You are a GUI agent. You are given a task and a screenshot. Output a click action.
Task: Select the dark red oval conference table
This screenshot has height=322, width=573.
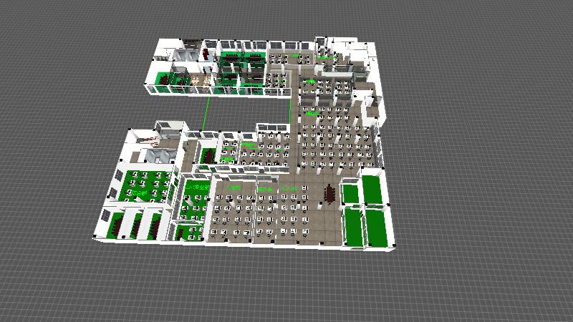330,193
